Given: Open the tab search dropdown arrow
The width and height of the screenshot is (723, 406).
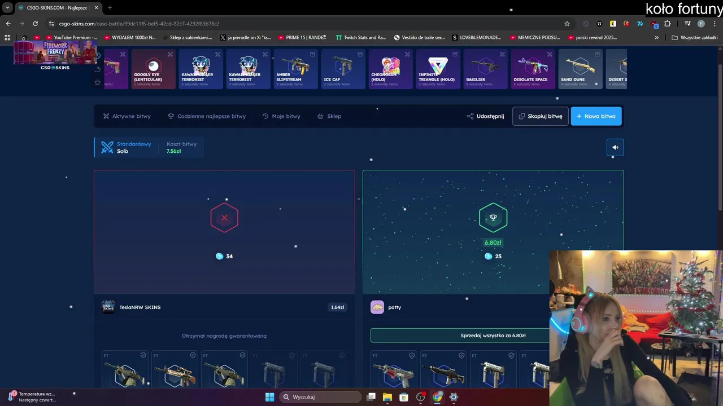Looking at the screenshot, I should click(7, 7).
